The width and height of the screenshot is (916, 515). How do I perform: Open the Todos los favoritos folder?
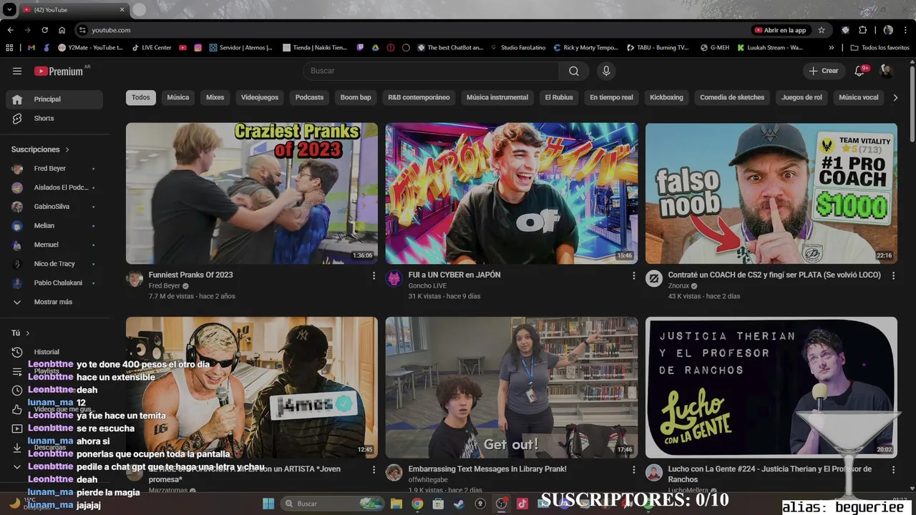[x=880, y=48]
